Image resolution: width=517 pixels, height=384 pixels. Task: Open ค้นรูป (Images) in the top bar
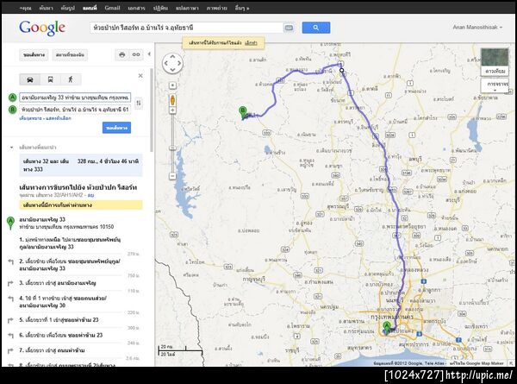(67, 8)
